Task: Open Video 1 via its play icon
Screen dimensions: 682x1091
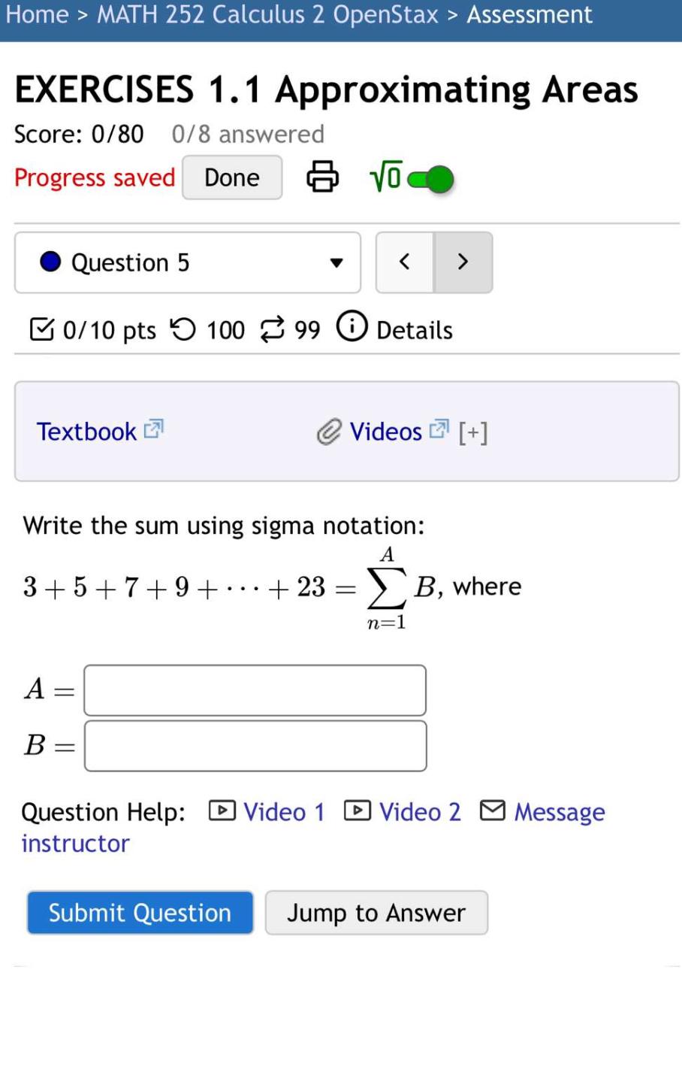Action: pyautogui.click(x=222, y=811)
